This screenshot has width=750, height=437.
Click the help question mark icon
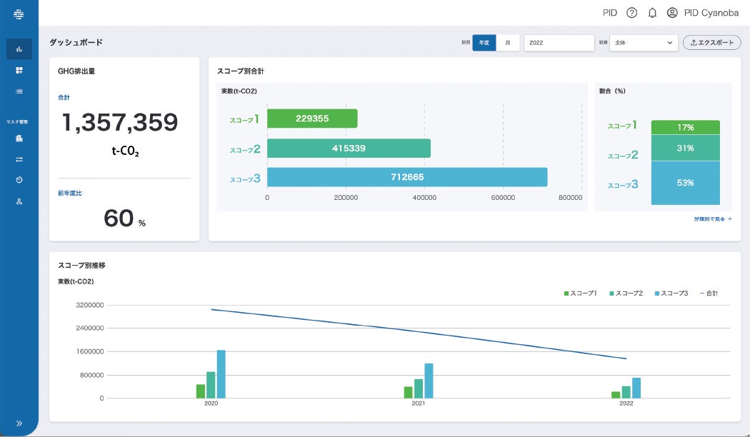coord(632,13)
